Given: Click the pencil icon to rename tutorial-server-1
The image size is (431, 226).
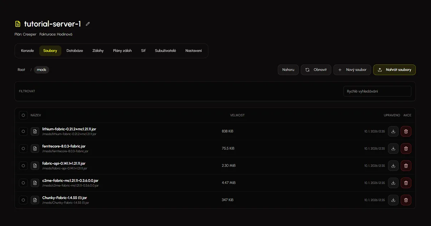Looking at the screenshot, I should [88, 24].
